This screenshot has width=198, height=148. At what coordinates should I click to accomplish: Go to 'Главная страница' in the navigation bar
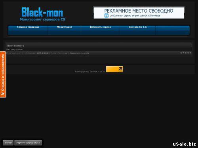point(28,27)
